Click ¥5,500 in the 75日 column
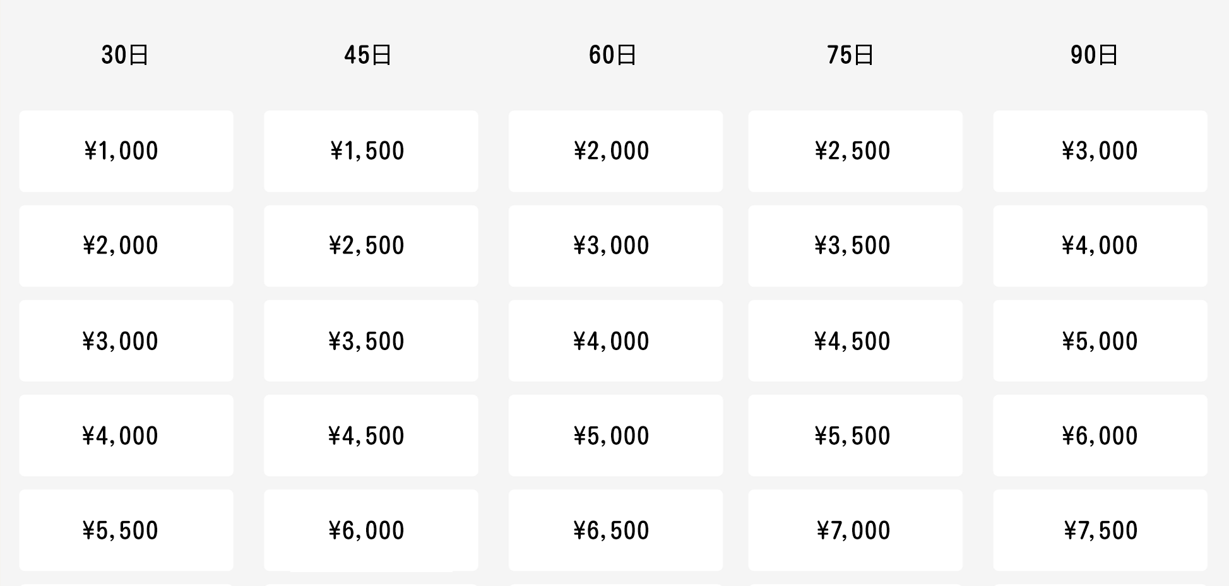This screenshot has width=1229, height=586. pyautogui.click(x=855, y=435)
